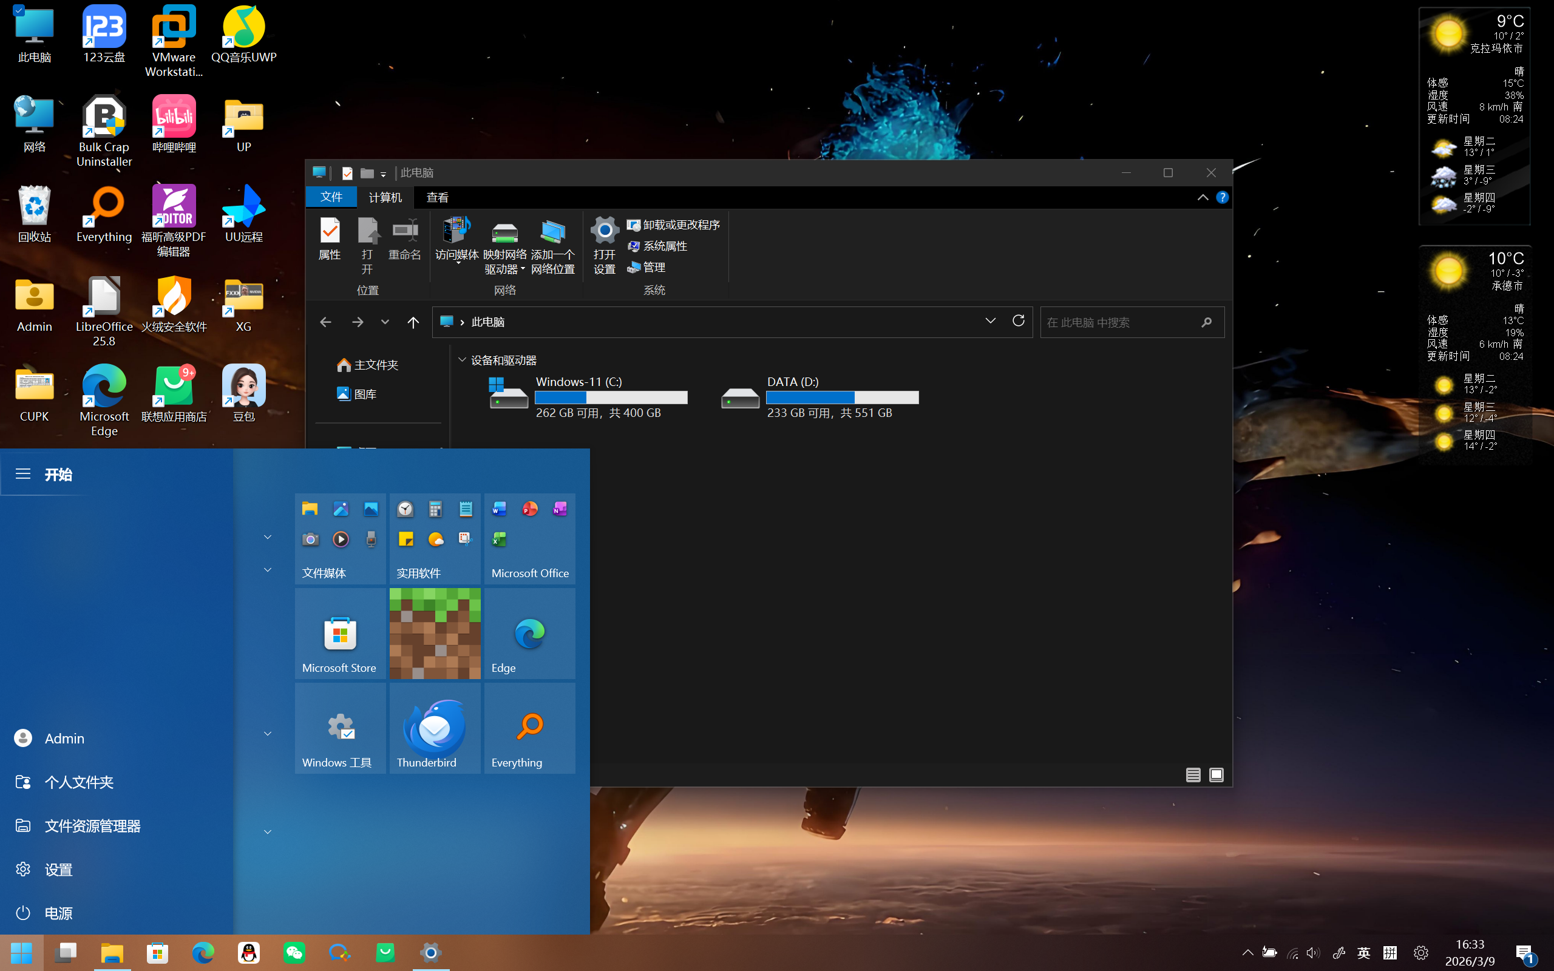
Task: Switch Explorer to large icons view
Action: click(x=1216, y=774)
